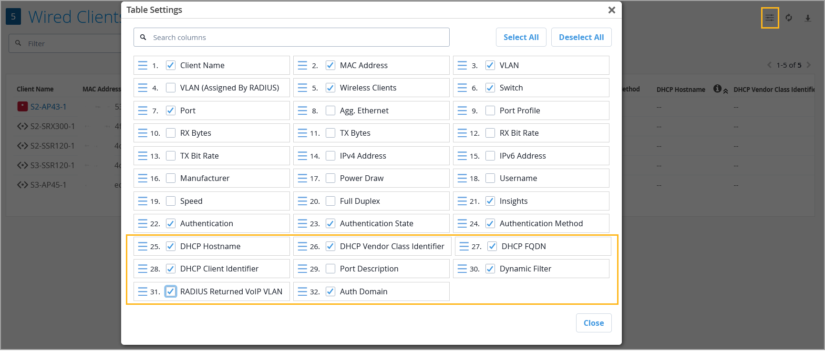The height and width of the screenshot is (351, 825).
Task: Click the refresh table icon
Action: (x=789, y=18)
